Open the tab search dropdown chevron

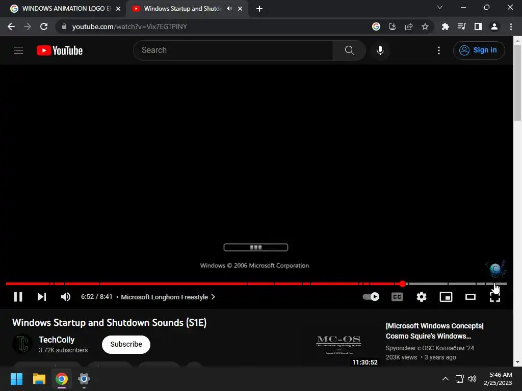click(x=440, y=7)
